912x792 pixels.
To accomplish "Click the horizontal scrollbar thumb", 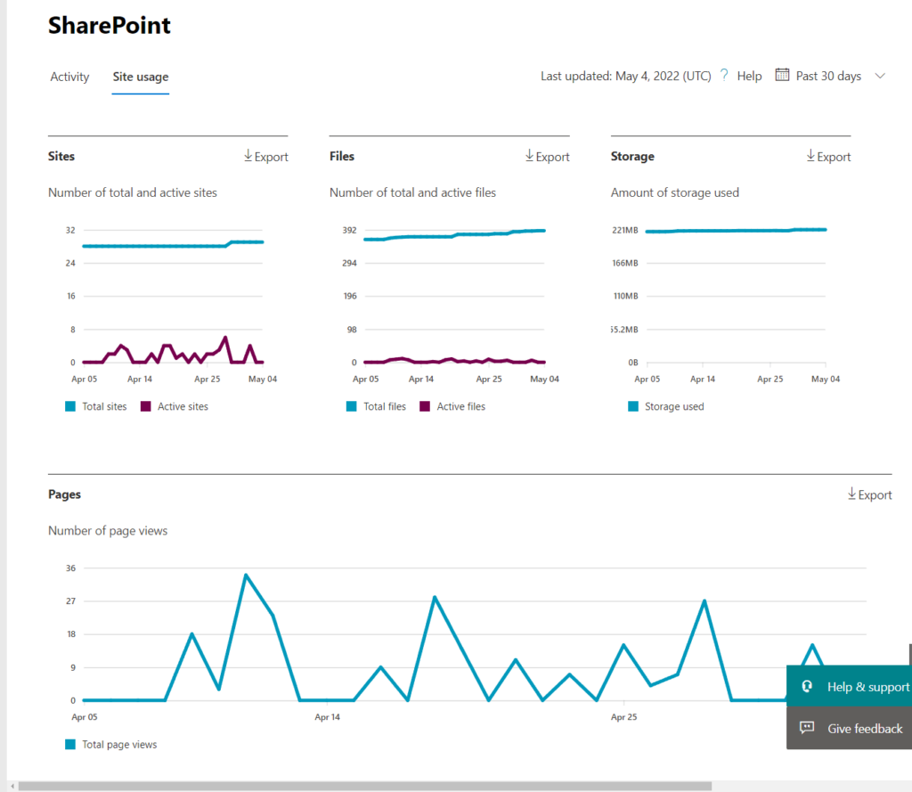I will (364, 786).
